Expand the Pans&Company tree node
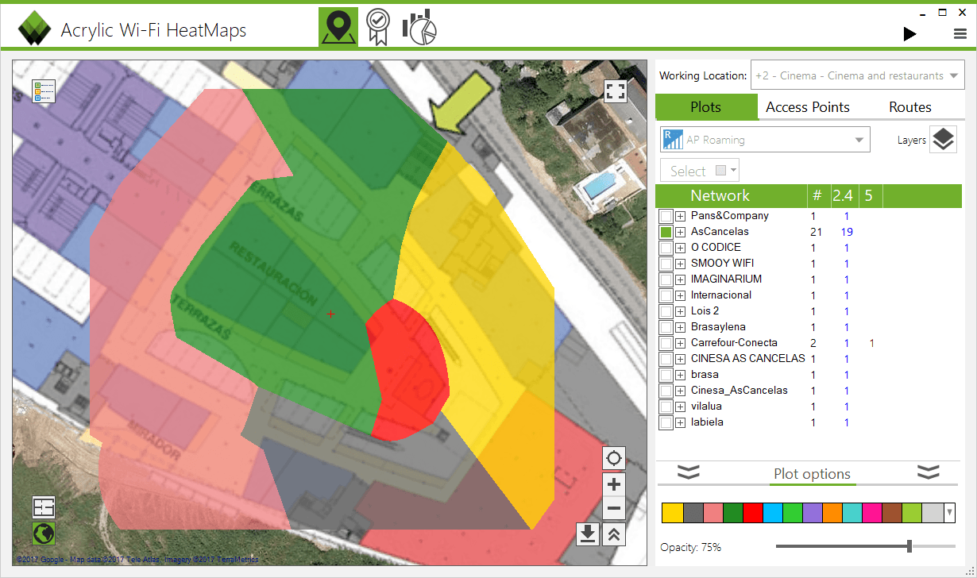 (681, 216)
